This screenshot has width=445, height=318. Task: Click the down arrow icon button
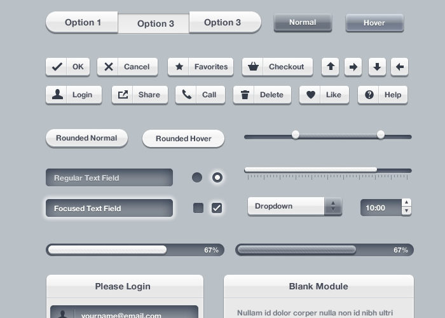pos(377,67)
